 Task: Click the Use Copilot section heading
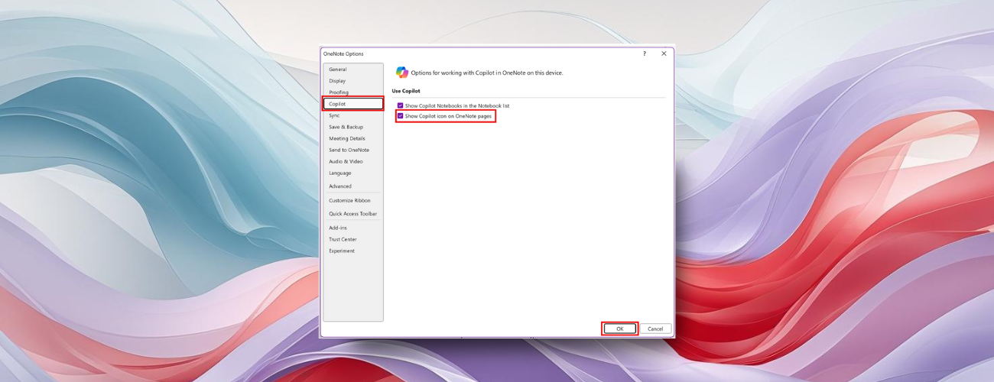pos(406,91)
